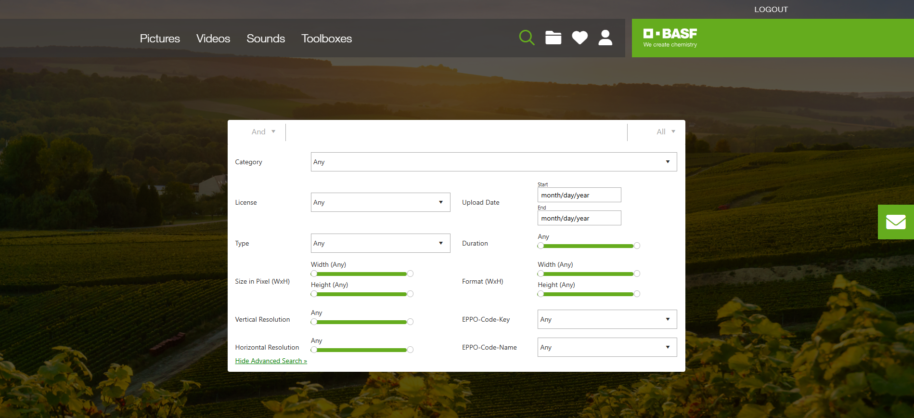This screenshot has width=914, height=418.
Task: Click the Upload Date Start field
Action: (579, 195)
